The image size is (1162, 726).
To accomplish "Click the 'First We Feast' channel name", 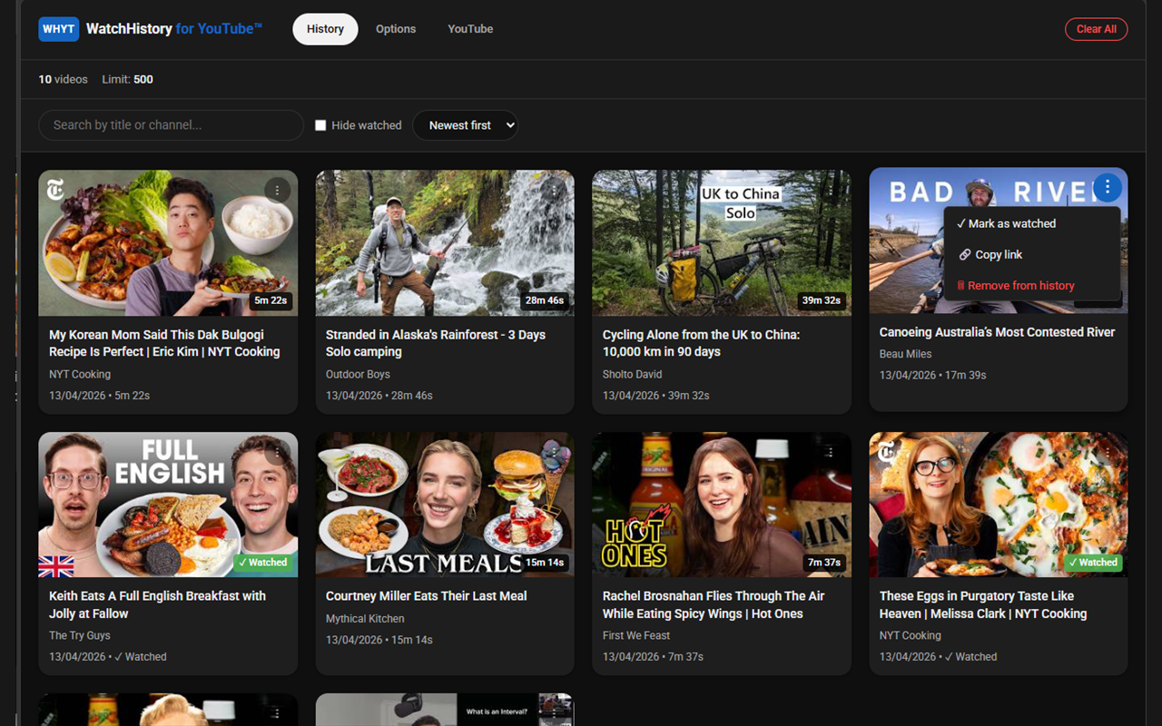I will click(636, 635).
